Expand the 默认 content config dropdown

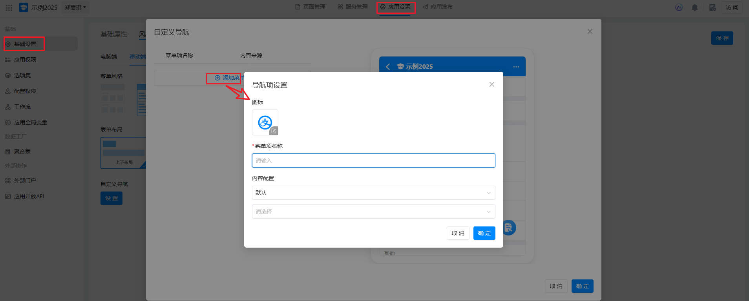[373, 193]
